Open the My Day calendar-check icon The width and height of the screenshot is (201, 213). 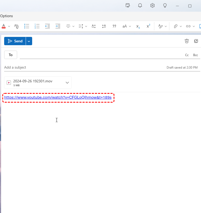point(128,5)
